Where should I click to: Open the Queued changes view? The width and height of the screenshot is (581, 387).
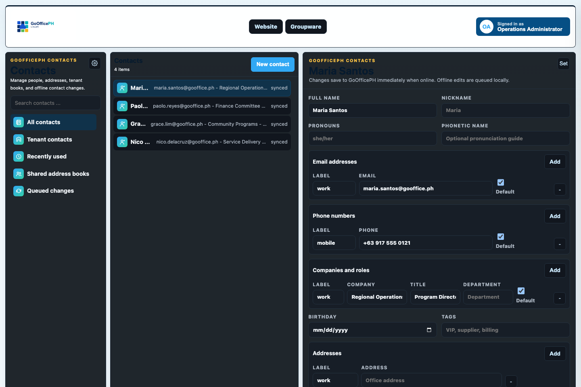coord(53,191)
